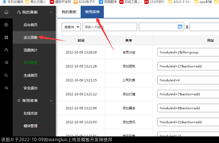Click the URL field for 会员分组
The image size is (219, 143).
tap(188, 52)
